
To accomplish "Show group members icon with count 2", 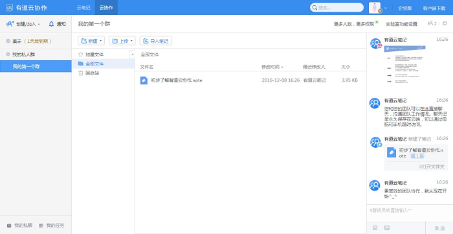I will pyautogui.click(x=432, y=23).
